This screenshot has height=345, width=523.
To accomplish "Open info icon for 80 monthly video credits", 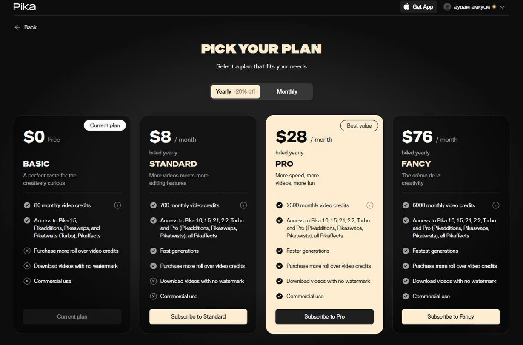I will click(117, 205).
